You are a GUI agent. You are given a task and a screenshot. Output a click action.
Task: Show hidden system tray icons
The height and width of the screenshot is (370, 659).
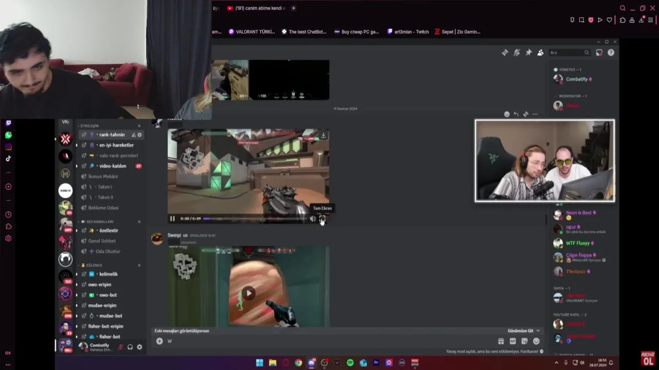pyautogui.click(x=556, y=363)
